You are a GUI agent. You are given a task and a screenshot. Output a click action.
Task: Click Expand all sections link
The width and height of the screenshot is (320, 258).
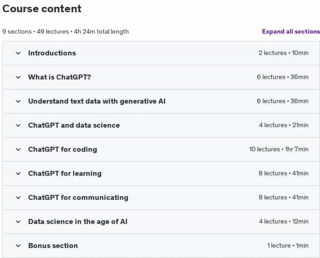pyautogui.click(x=291, y=31)
